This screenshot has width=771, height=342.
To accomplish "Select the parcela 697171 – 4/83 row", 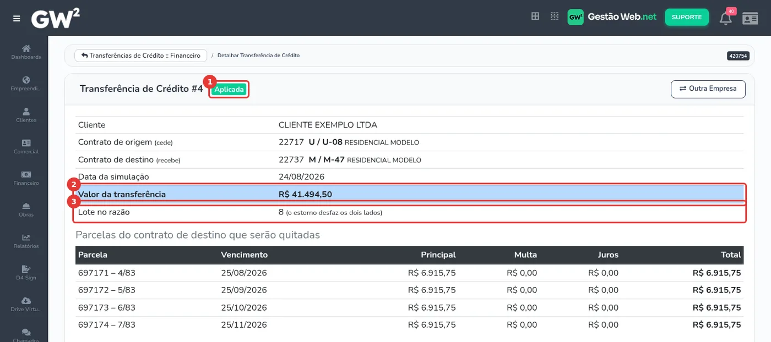I will (x=409, y=273).
